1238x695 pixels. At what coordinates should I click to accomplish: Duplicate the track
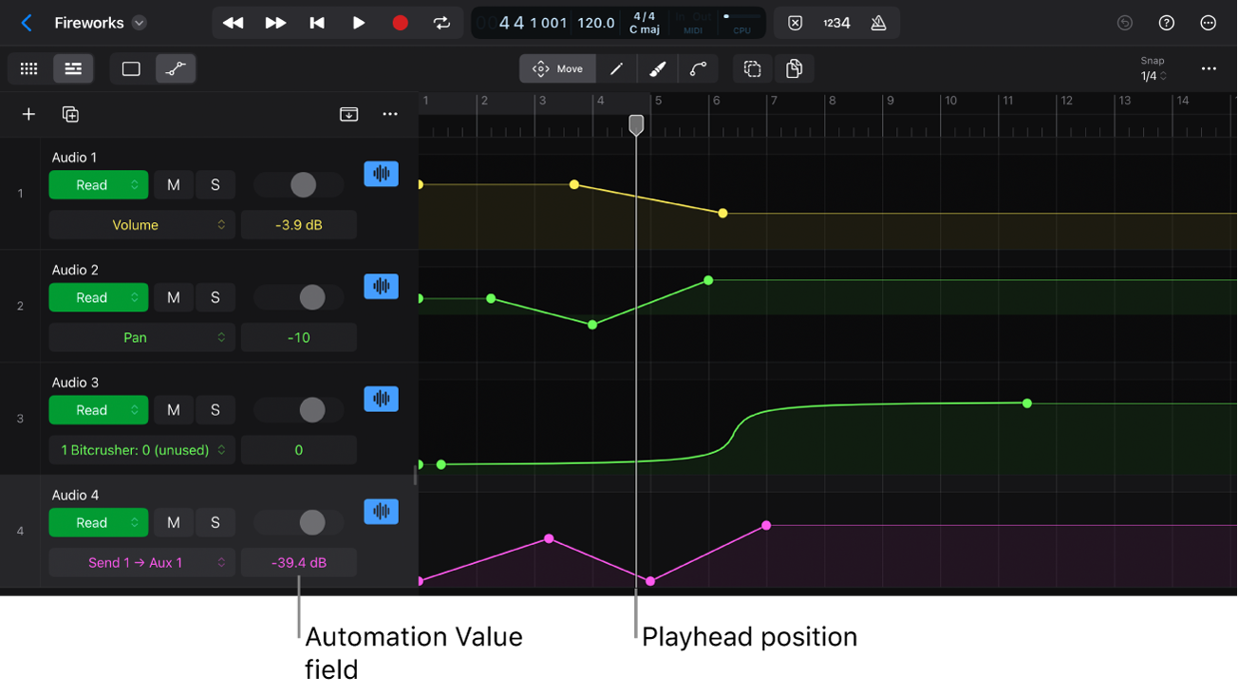pos(70,114)
